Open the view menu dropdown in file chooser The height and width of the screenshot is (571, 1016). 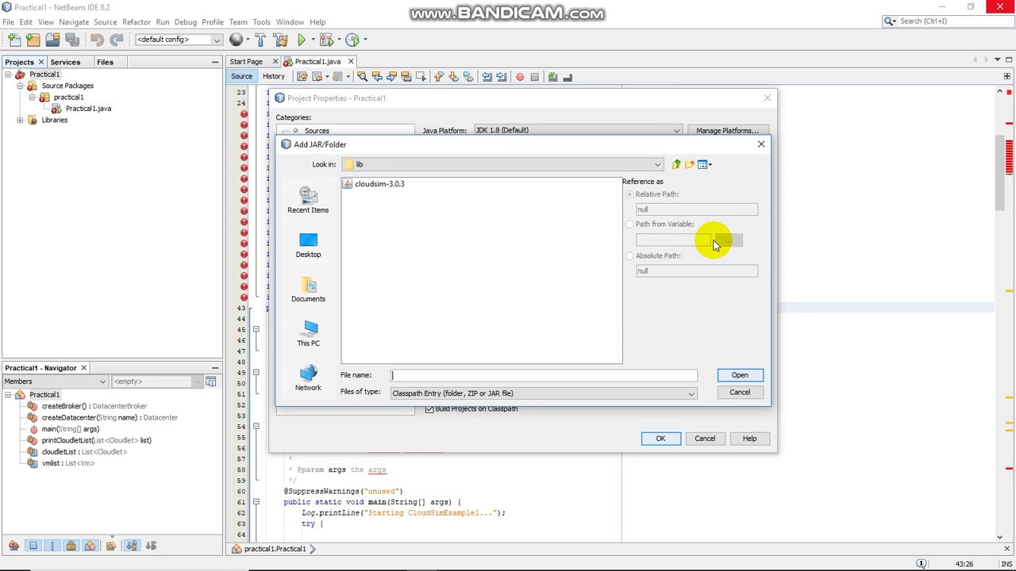(705, 164)
